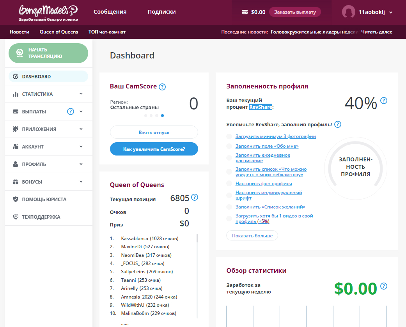Click the puzzle icon for Приложения
406x327 pixels.
[x=16, y=129]
